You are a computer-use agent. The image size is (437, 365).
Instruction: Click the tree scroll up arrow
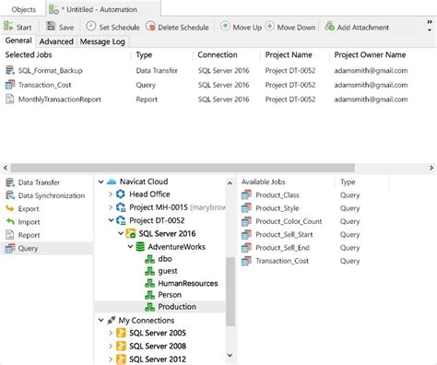click(230, 183)
